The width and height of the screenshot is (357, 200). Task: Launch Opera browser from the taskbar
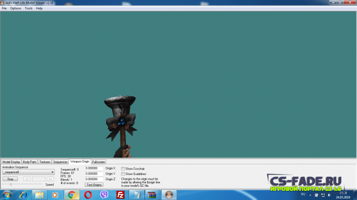pos(88,195)
